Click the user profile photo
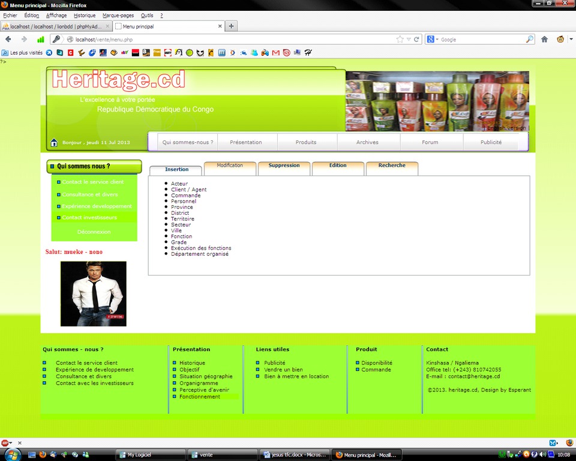 coord(94,294)
